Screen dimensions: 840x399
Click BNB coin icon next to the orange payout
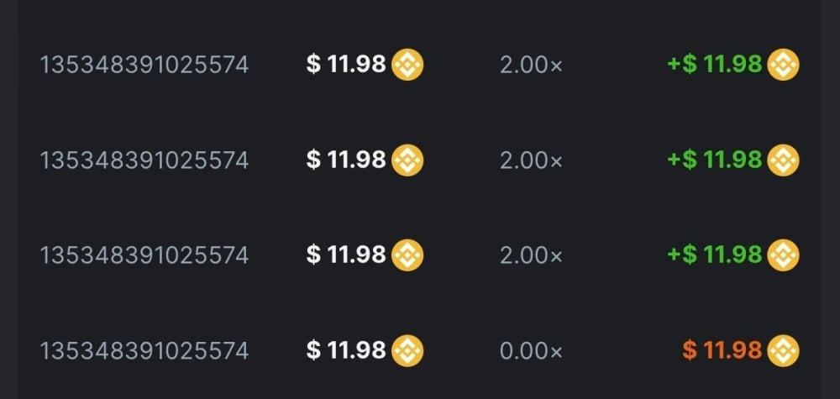[783, 349]
